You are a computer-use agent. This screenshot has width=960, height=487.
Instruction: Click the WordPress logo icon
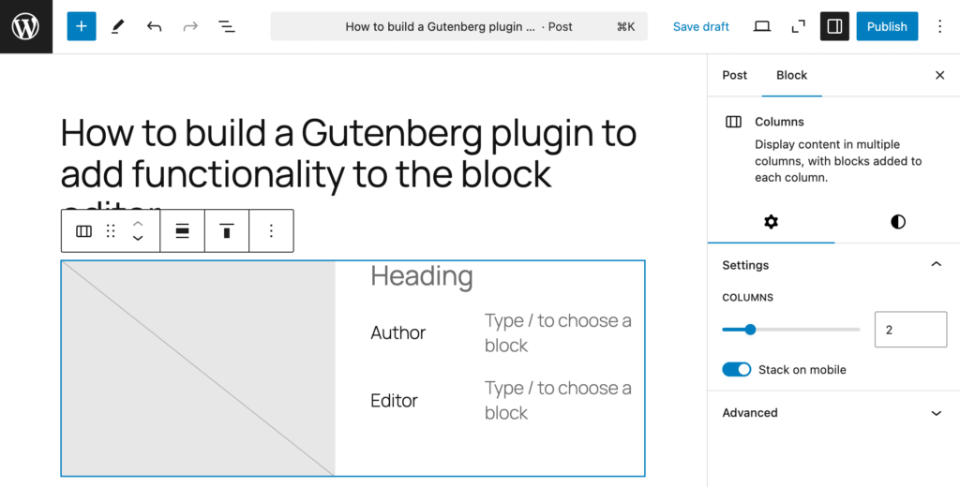pos(25,26)
